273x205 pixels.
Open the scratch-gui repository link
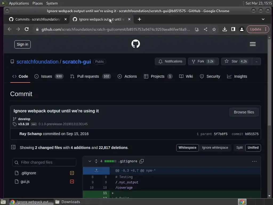(x=77, y=62)
